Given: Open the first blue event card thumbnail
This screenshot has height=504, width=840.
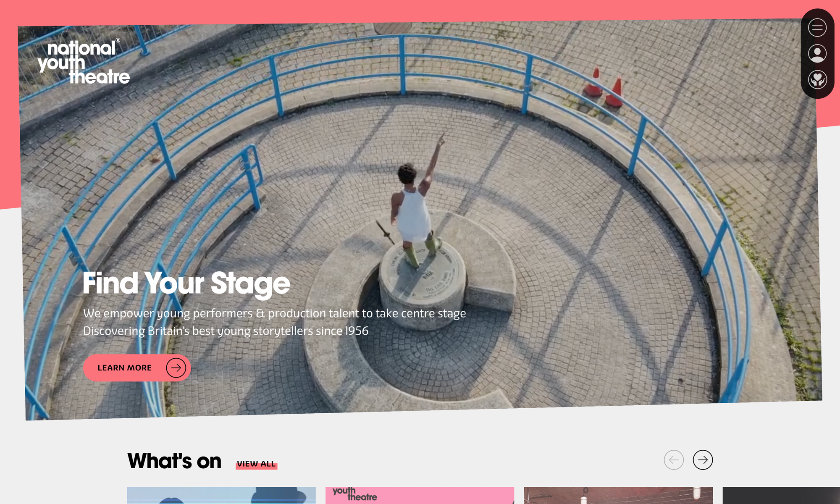Looking at the screenshot, I should tap(221, 496).
